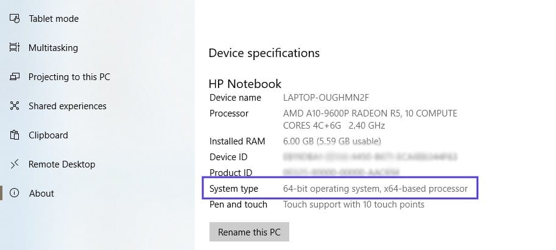
Task: Click the Remote Desktop icon
Action: click(x=15, y=164)
